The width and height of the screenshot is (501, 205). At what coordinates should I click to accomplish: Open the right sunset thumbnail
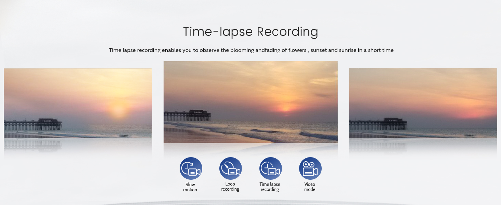pyautogui.click(x=423, y=103)
